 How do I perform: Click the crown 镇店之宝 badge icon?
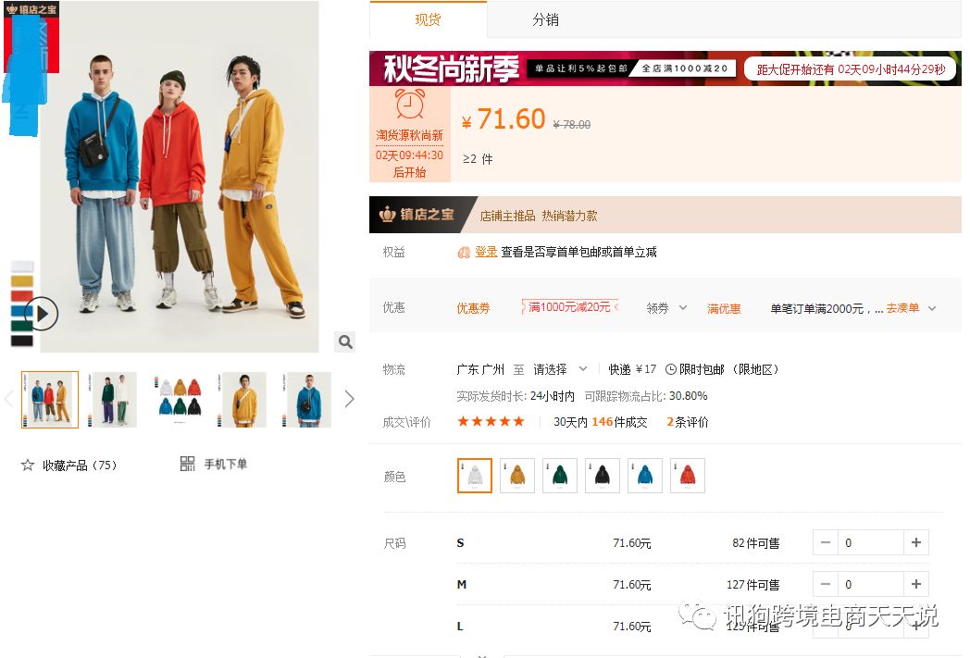coord(387,215)
